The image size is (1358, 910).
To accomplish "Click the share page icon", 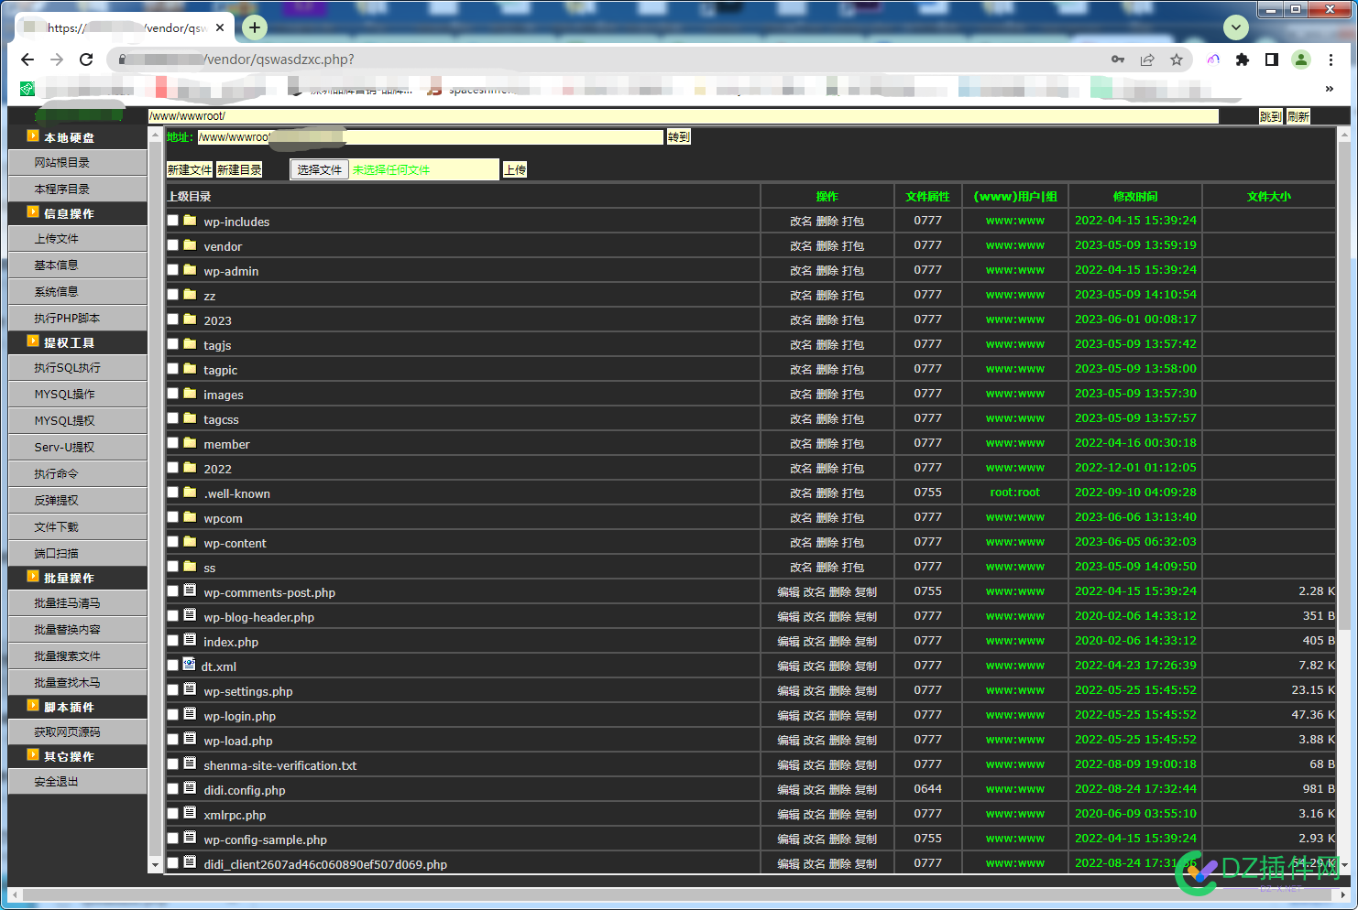I will [1147, 60].
